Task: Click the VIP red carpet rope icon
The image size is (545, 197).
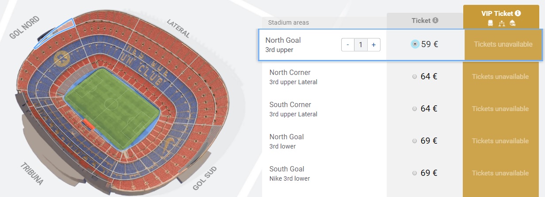Action: [x=501, y=23]
